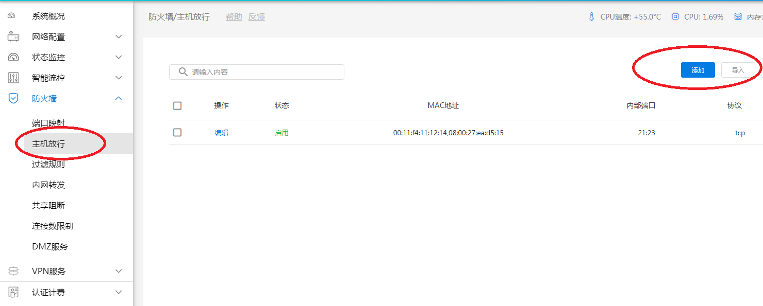Click the 编辑 link in the rule row
Viewport: 763px width, 306px height.
221,133
